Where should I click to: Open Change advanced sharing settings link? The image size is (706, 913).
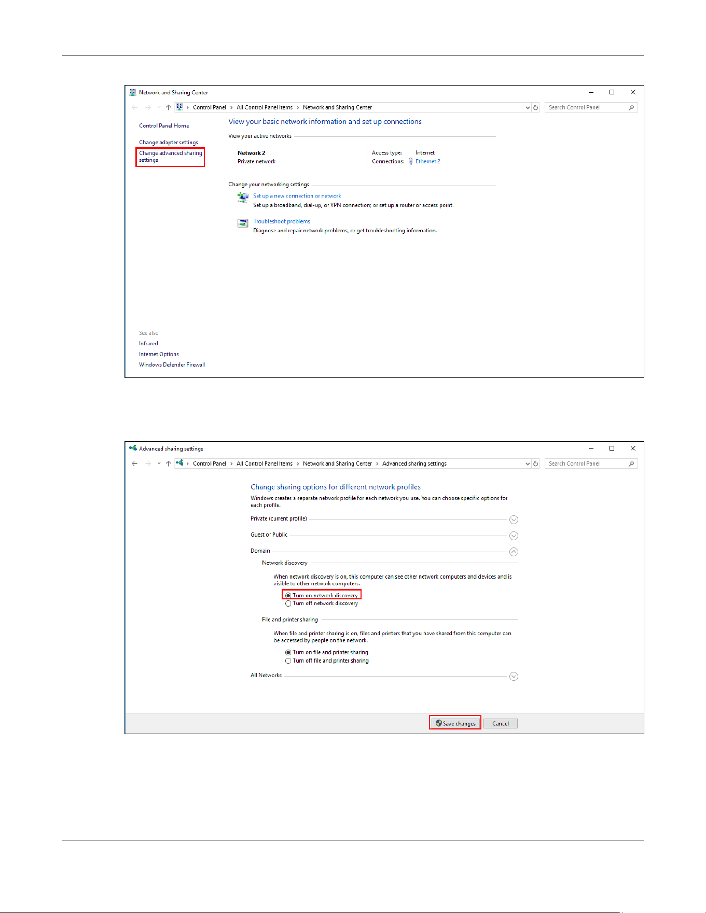(171, 157)
